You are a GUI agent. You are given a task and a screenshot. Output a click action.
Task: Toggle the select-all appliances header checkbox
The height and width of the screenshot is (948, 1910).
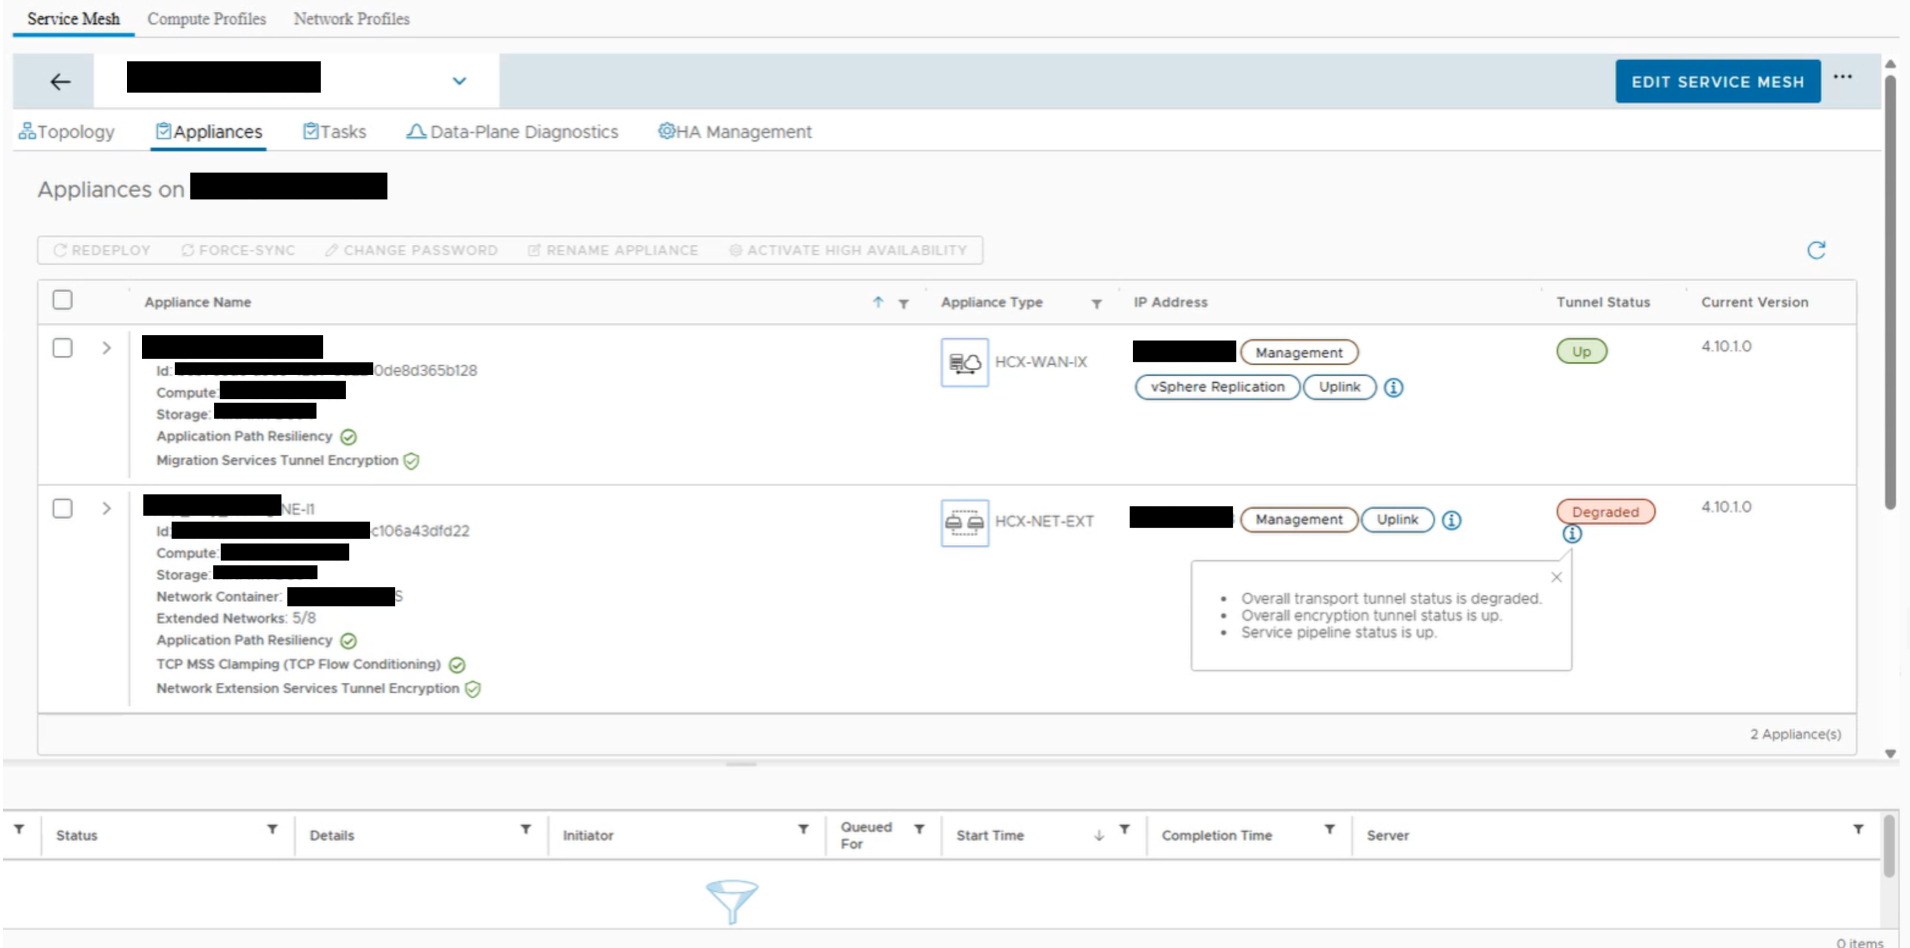(x=63, y=300)
